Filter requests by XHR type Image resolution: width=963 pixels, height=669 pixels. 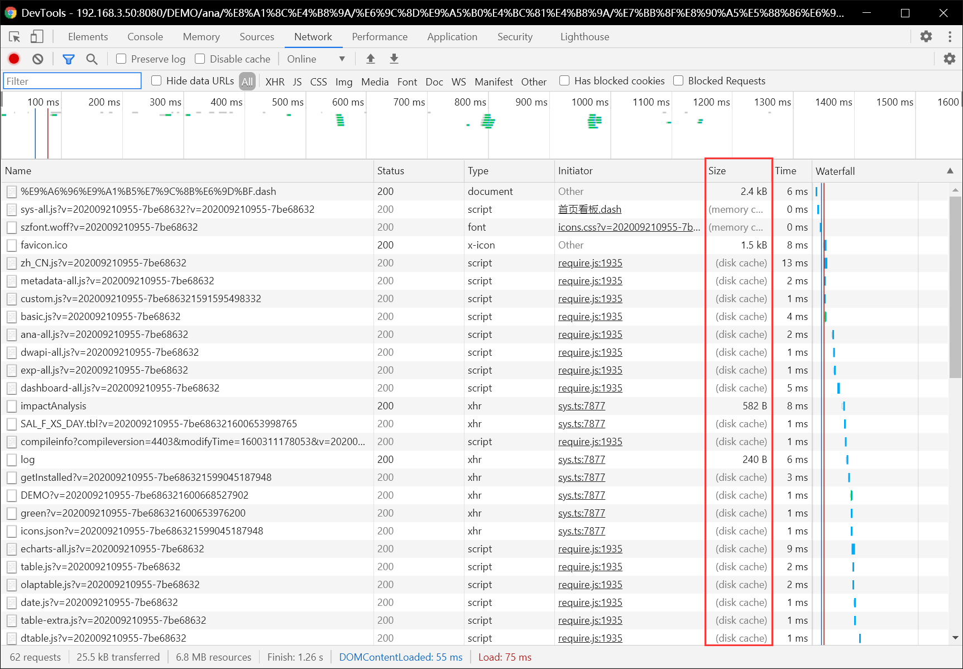pyautogui.click(x=275, y=82)
